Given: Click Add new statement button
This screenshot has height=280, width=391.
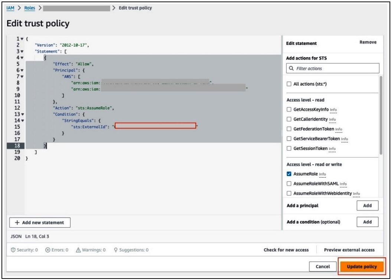Looking at the screenshot, I should pos(40,223).
